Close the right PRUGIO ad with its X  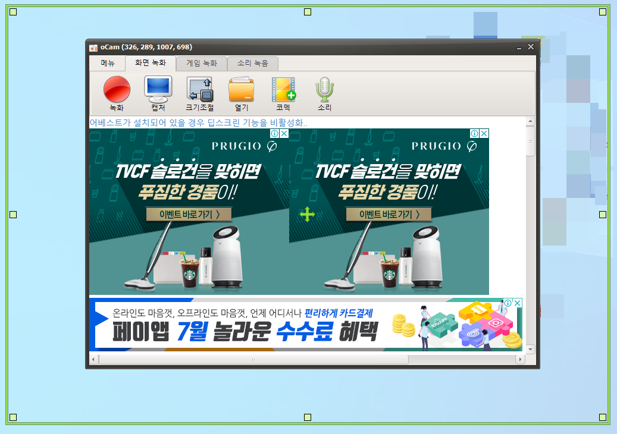coord(484,134)
